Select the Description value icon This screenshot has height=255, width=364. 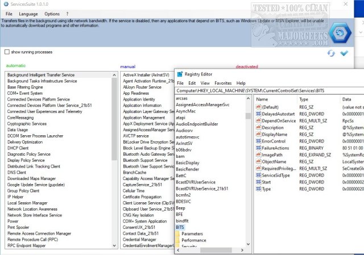point(258,127)
